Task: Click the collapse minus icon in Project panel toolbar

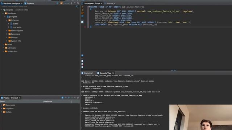Action: point(66,98)
